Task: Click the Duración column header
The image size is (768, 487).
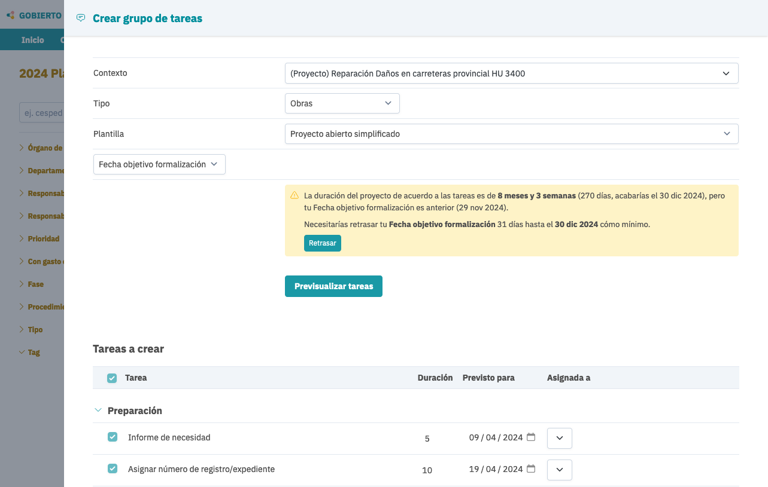Action: [x=435, y=378]
